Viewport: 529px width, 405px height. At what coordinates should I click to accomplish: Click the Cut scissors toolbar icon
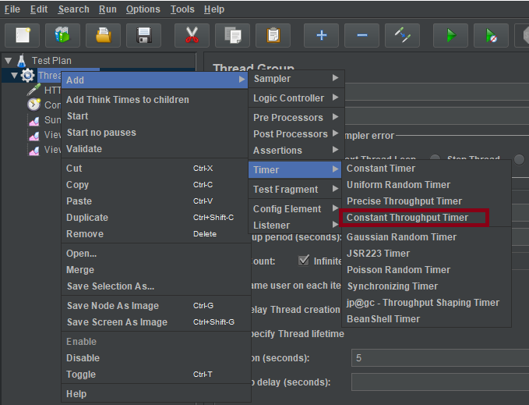coord(192,35)
